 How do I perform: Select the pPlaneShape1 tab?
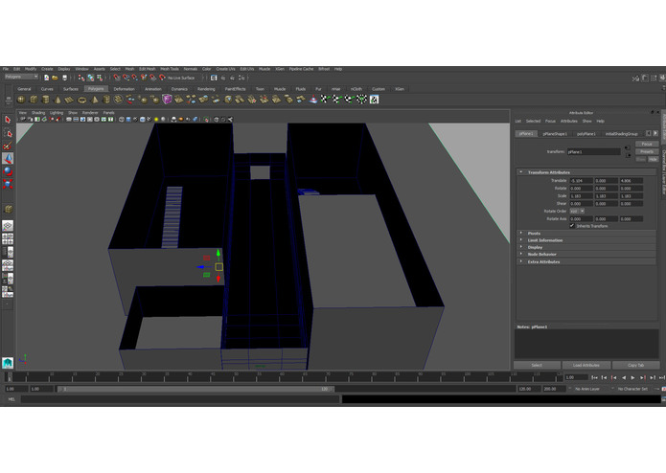tap(555, 134)
